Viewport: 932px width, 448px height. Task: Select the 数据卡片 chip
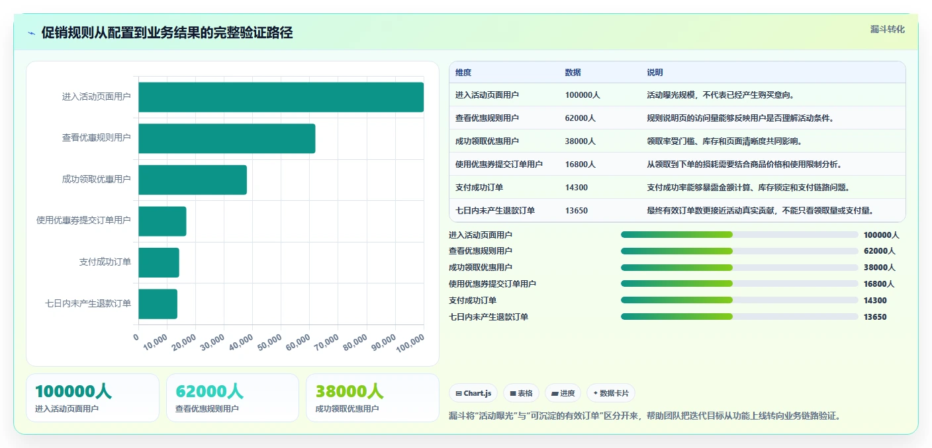[611, 393]
